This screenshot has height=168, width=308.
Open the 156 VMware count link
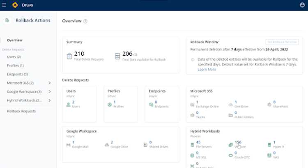coord(238,142)
